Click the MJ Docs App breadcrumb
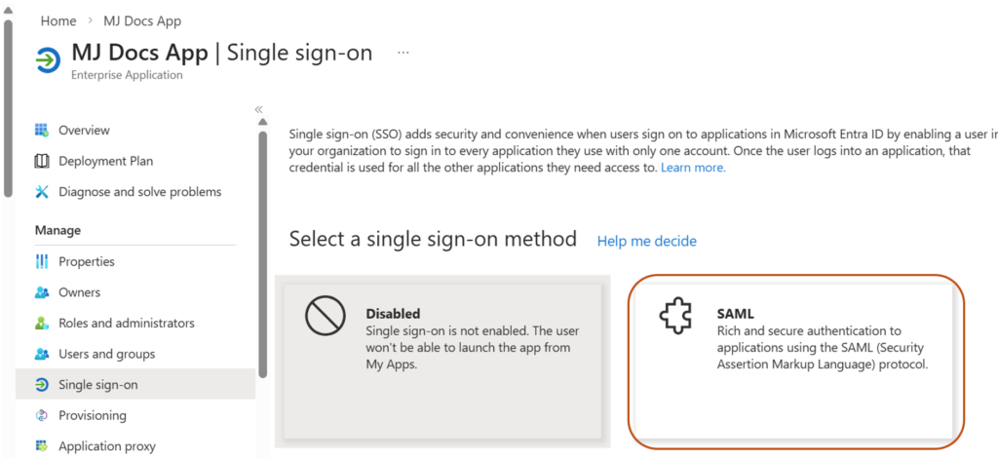 [142, 20]
